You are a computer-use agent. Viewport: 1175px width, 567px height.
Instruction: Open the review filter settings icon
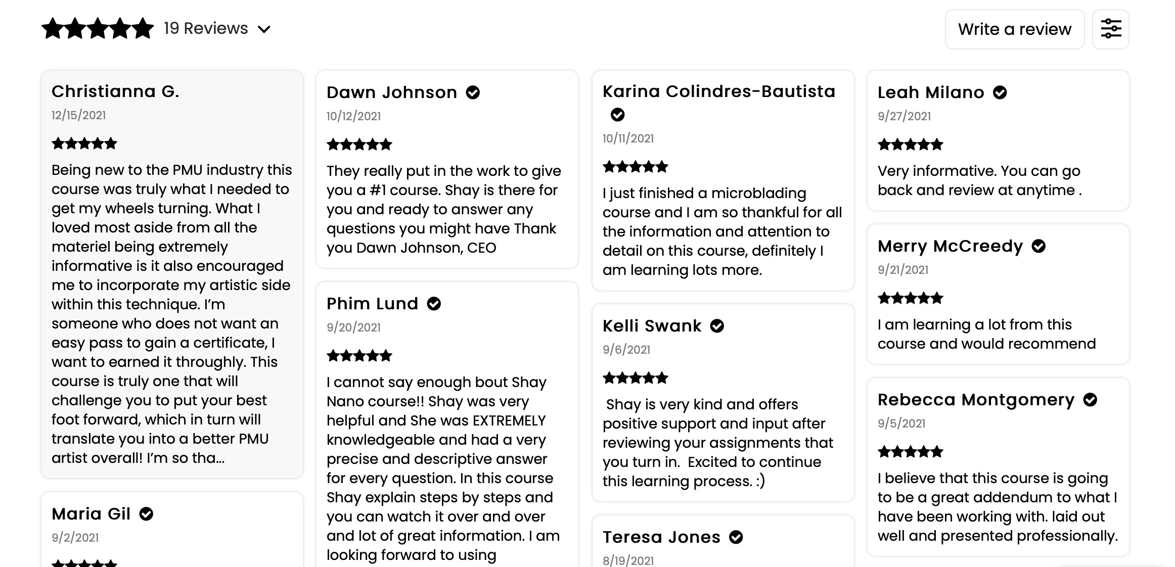(1110, 29)
